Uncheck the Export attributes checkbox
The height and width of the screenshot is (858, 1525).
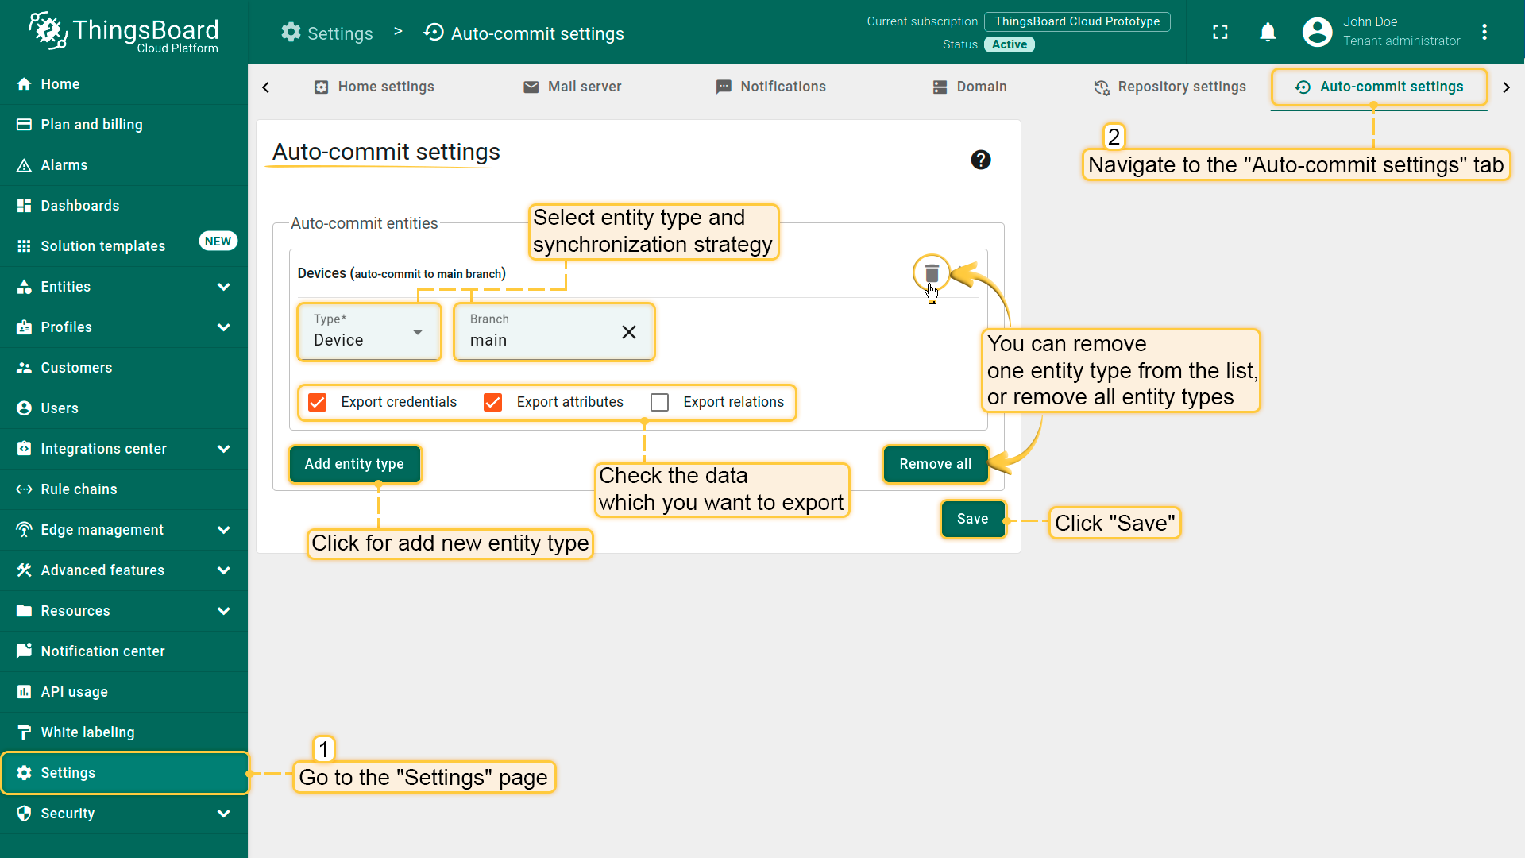492,402
